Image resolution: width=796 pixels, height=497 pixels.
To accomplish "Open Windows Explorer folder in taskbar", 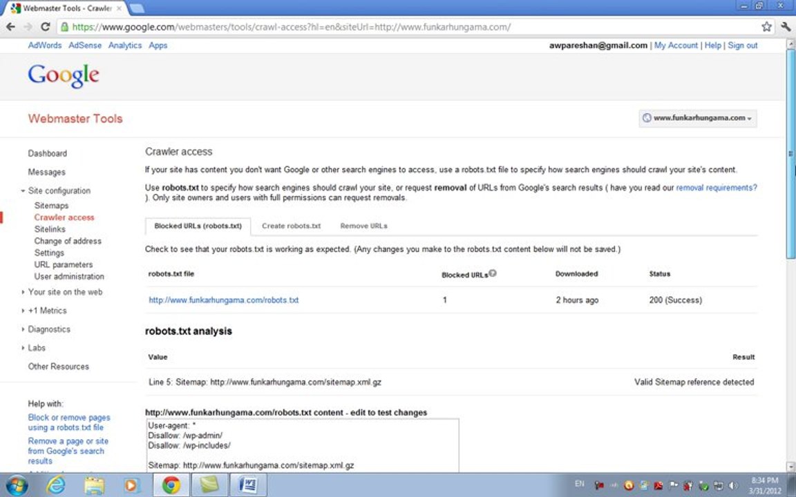I will click(x=94, y=485).
